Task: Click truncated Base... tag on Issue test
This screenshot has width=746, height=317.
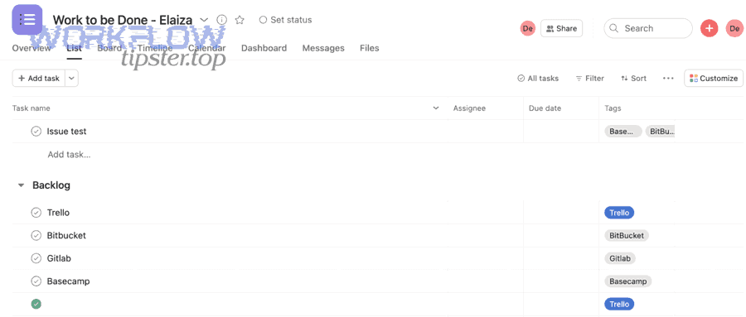Action: click(623, 131)
